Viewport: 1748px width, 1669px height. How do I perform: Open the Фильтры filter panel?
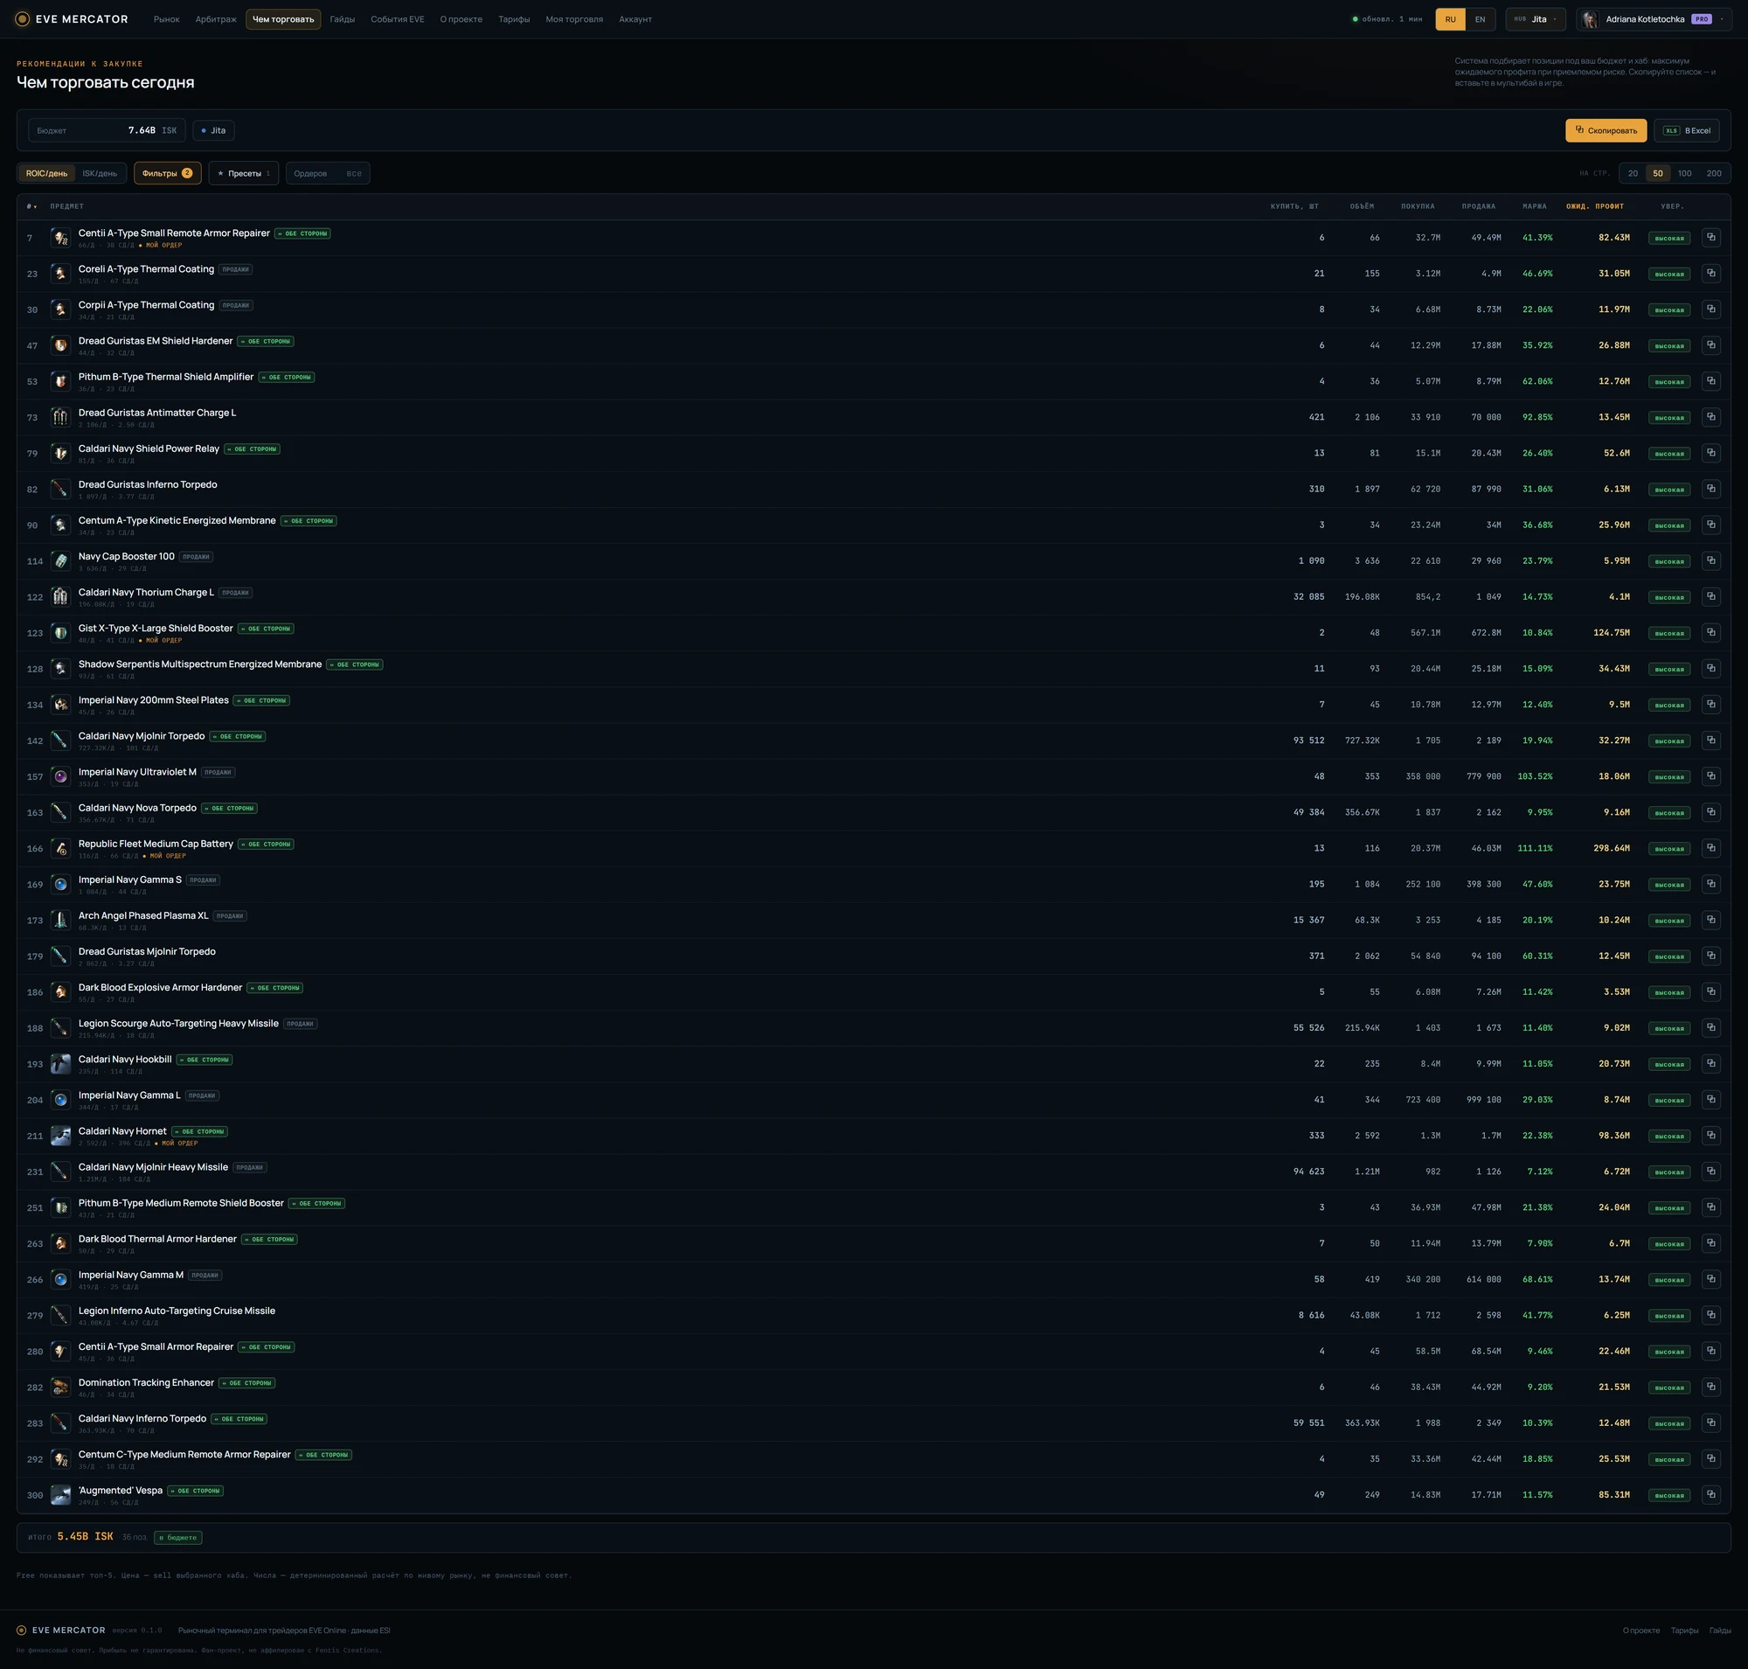[x=167, y=173]
